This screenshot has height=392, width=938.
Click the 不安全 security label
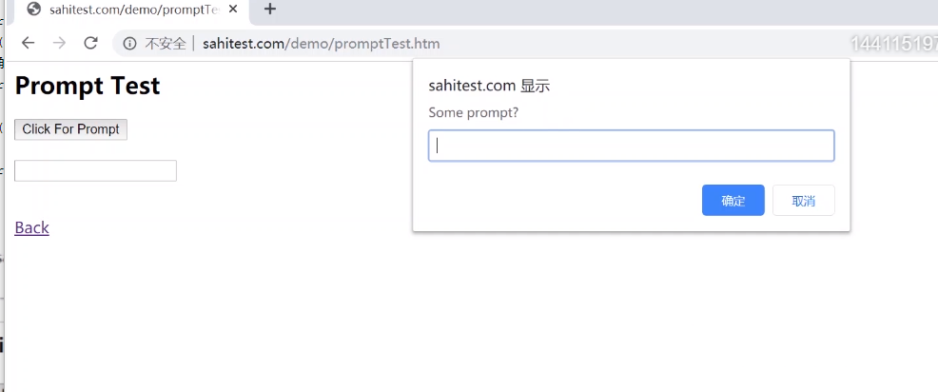click(165, 44)
